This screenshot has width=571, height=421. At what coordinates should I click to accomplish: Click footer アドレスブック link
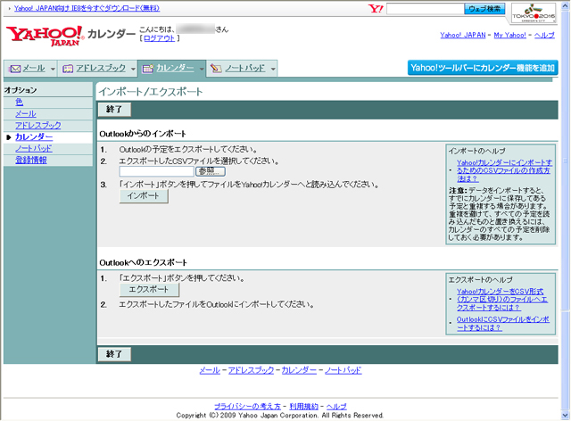pos(251,370)
